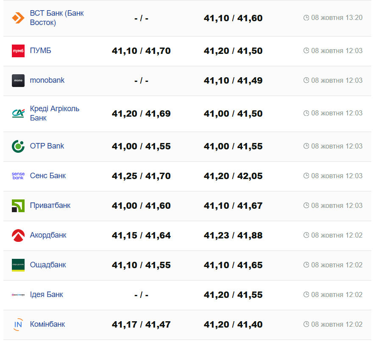Click the red Акордбанк logo icon
Image resolution: width=384 pixels, height=342 pixels.
(18, 235)
